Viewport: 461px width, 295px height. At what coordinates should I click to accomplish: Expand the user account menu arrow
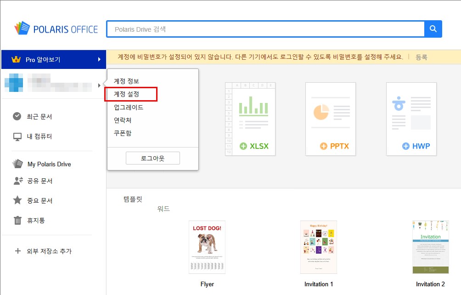(99, 85)
